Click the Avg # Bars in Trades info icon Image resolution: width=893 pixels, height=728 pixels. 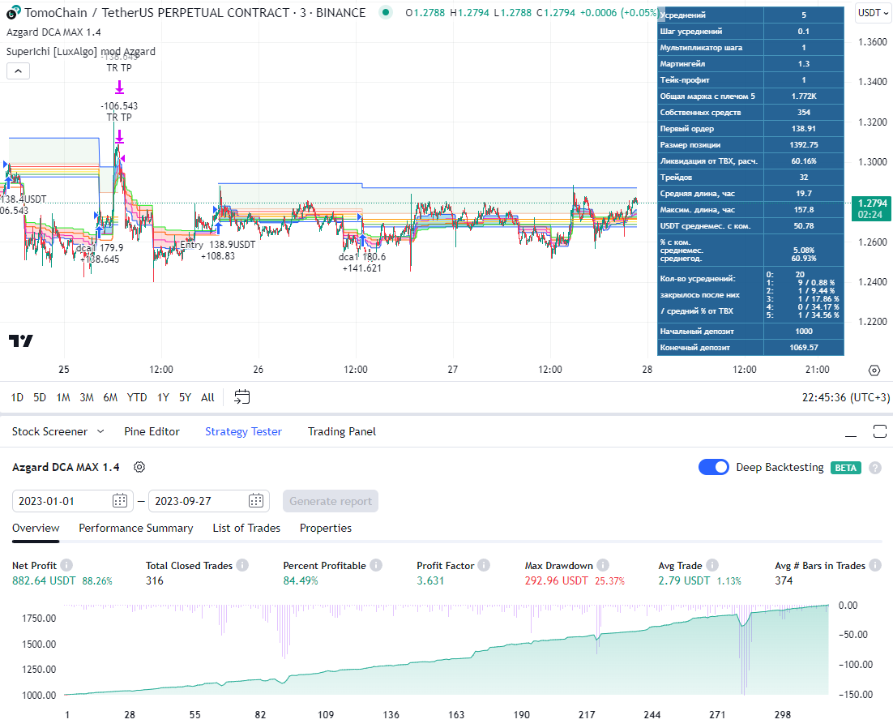tap(875, 565)
